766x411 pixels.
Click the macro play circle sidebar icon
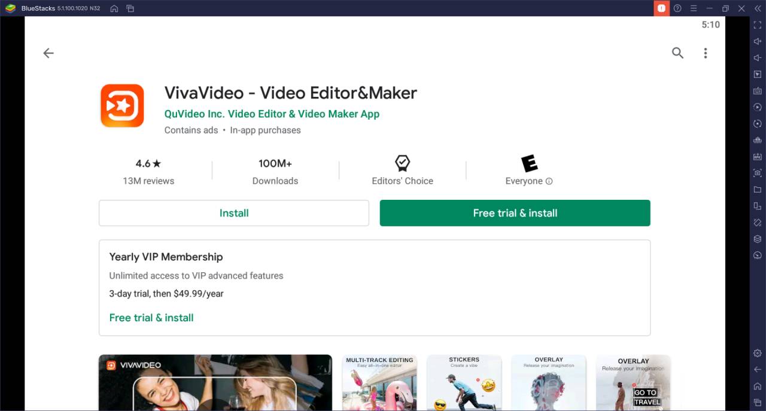(x=758, y=107)
